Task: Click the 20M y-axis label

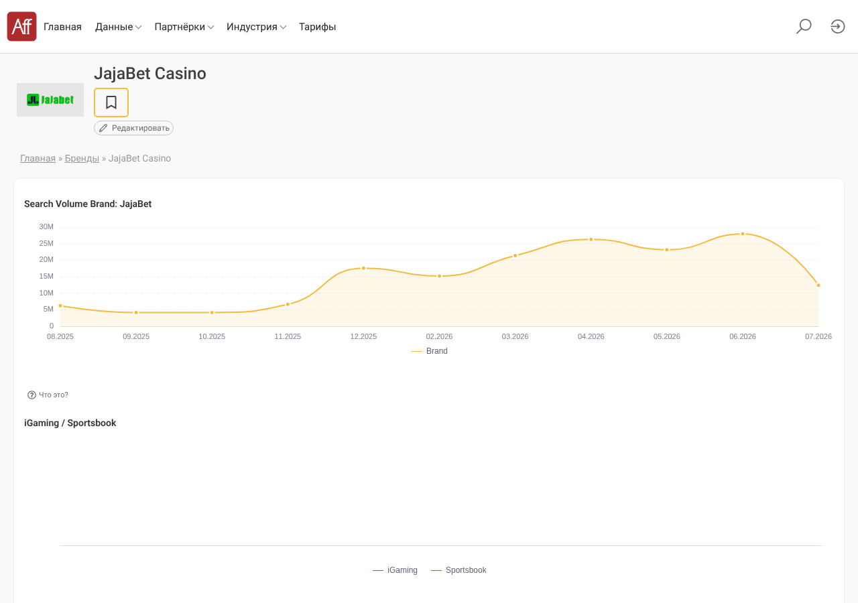Action: tap(46, 259)
